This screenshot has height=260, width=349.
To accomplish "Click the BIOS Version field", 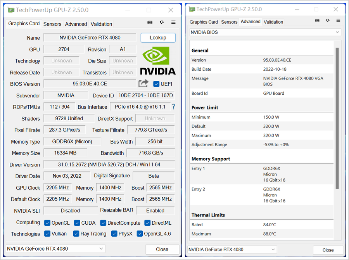I will click(x=90, y=84).
